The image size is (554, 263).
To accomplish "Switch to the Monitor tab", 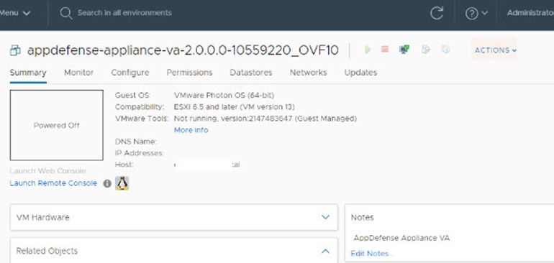I will tap(79, 73).
